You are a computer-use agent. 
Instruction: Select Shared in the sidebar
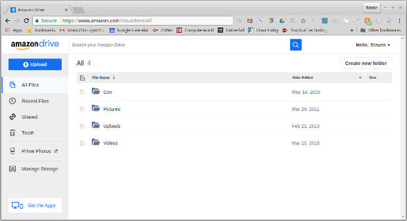(35, 117)
